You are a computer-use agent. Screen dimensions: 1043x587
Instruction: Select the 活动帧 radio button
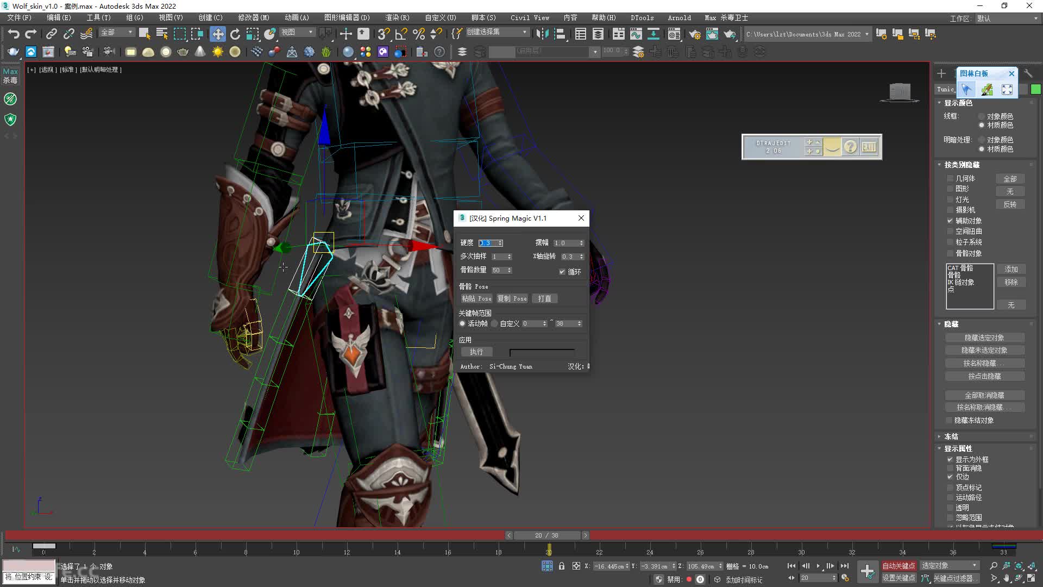[463, 323]
